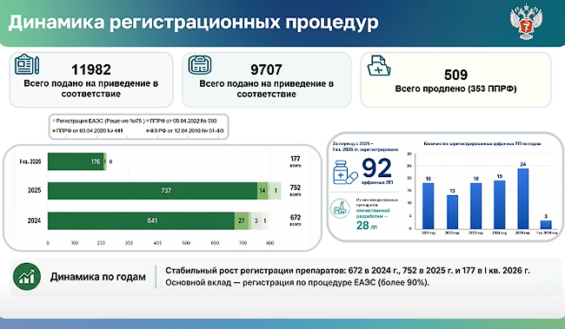Screen dimensions: 565x329
Task: Click the caption under 11982
Action: click(91, 89)
